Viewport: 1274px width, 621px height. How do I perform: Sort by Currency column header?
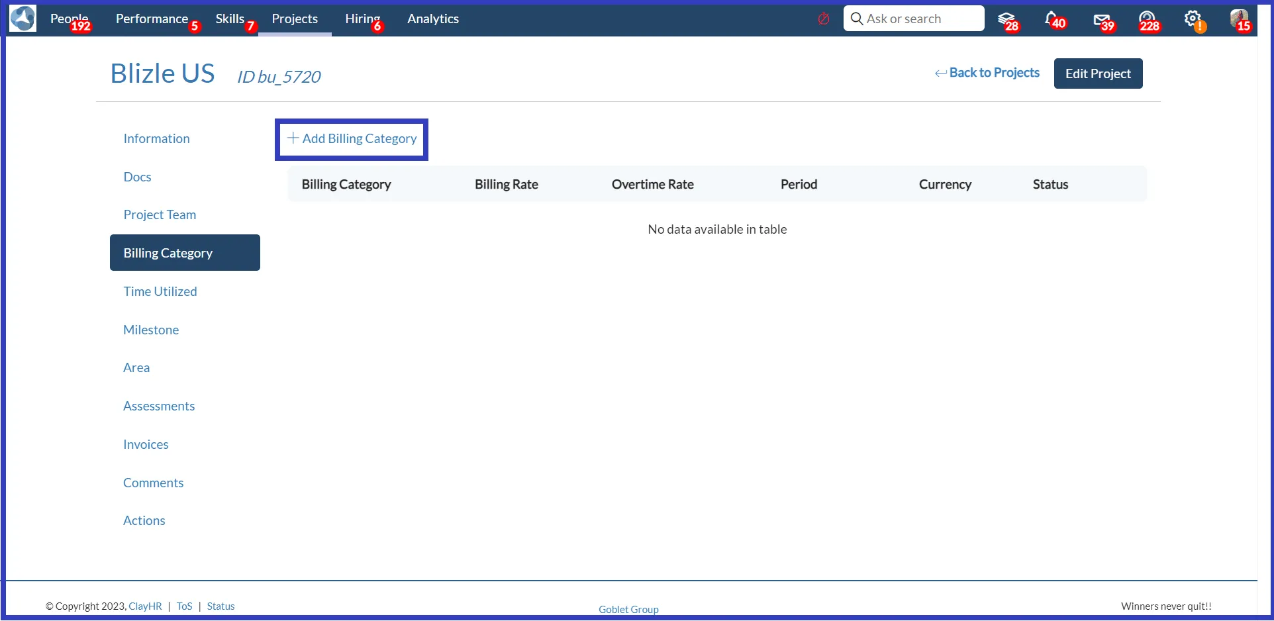(x=945, y=184)
